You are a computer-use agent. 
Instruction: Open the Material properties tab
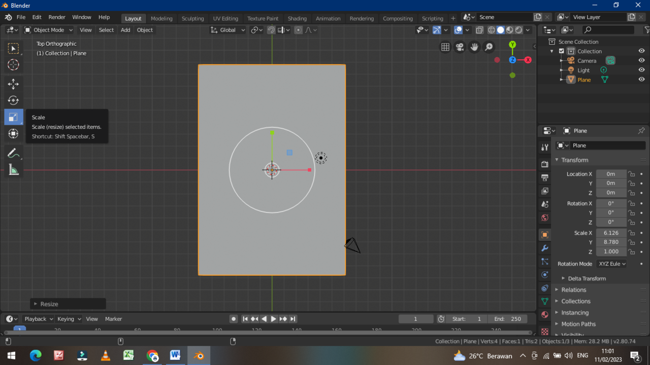545,314
